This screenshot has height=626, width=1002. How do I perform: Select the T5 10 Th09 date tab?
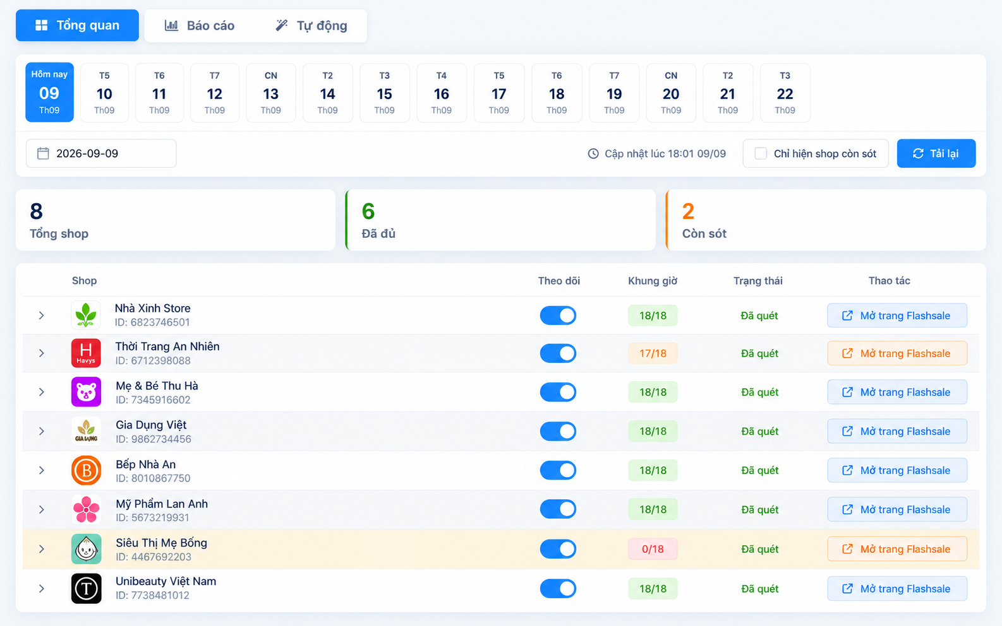click(104, 93)
